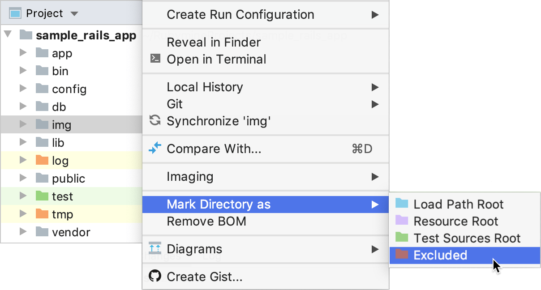
Task: Click the red Excluded folder icon
Action: click(402, 255)
